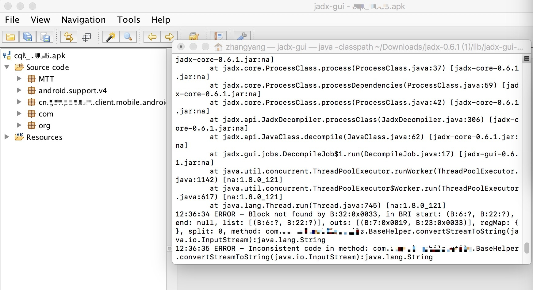Click the Resources folder icon
The width and height of the screenshot is (533, 290).
coord(19,137)
